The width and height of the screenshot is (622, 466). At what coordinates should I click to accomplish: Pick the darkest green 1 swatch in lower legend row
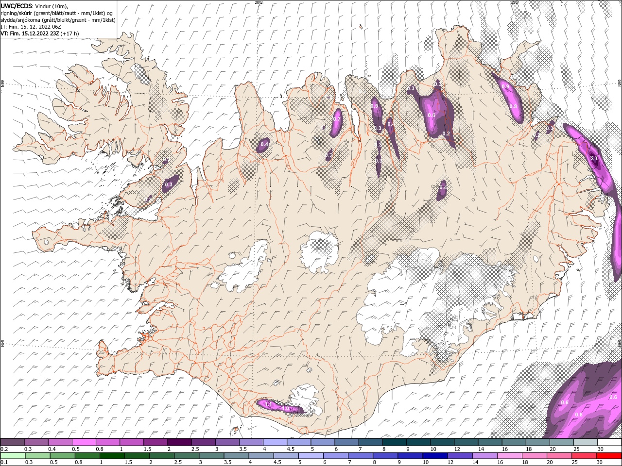coord(112,456)
